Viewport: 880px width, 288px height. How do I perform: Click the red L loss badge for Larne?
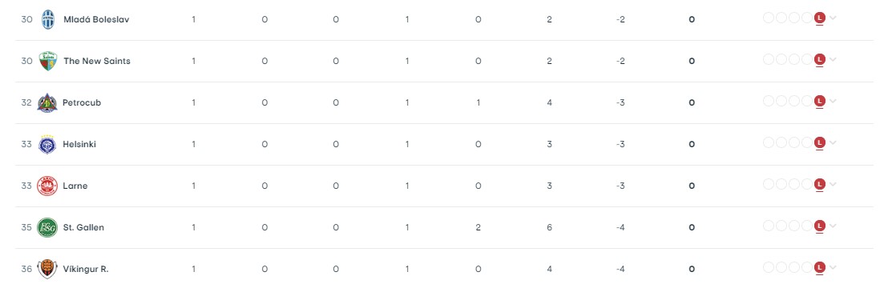click(x=819, y=184)
